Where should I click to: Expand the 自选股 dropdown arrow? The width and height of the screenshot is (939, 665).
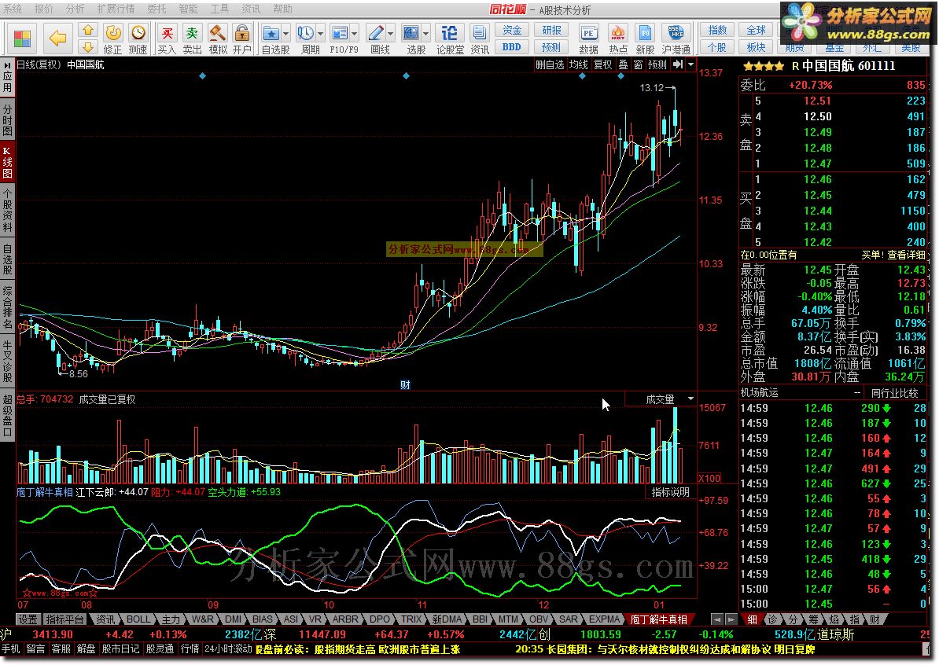[286, 34]
